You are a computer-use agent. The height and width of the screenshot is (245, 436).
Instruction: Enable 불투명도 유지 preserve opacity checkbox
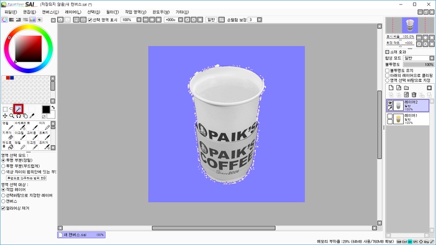(x=387, y=71)
